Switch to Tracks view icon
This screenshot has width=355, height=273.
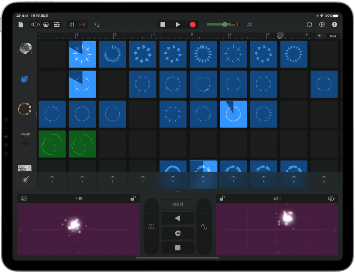57,24
